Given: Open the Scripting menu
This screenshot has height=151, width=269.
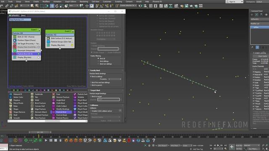Looking at the screenshot, I should 119,2.
